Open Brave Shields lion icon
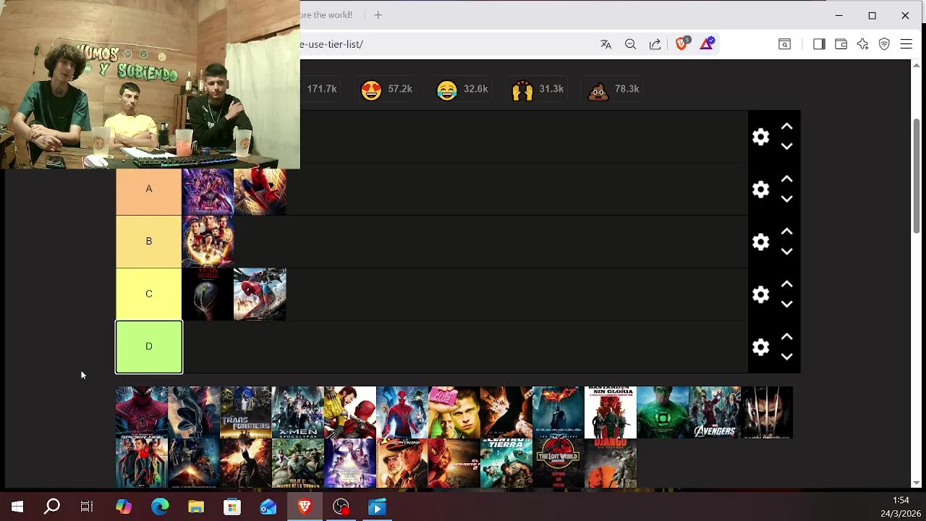 681,44
